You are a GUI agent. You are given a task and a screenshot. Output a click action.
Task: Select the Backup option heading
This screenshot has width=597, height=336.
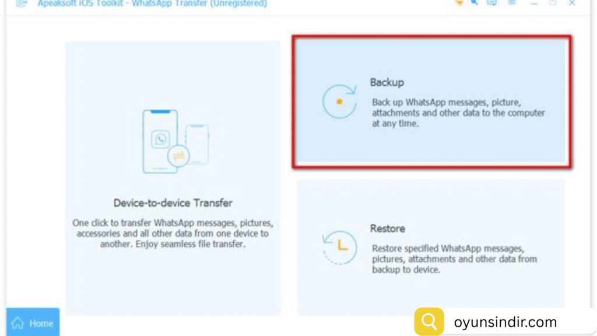pos(387,82)
